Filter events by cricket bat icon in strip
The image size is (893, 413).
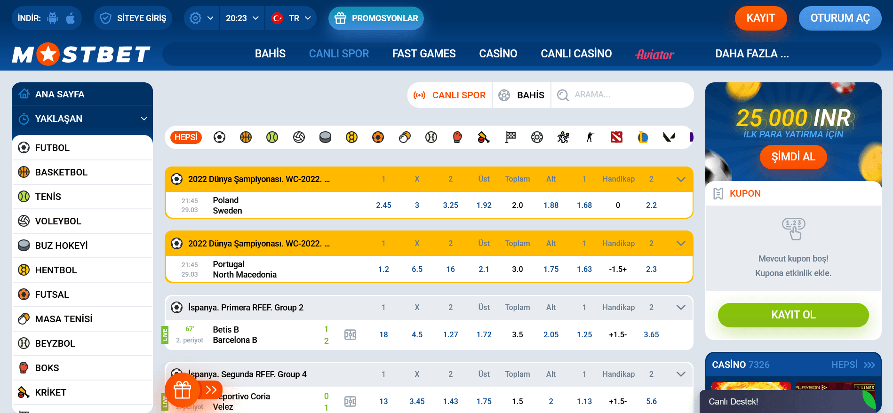click(x=484, y=137)
